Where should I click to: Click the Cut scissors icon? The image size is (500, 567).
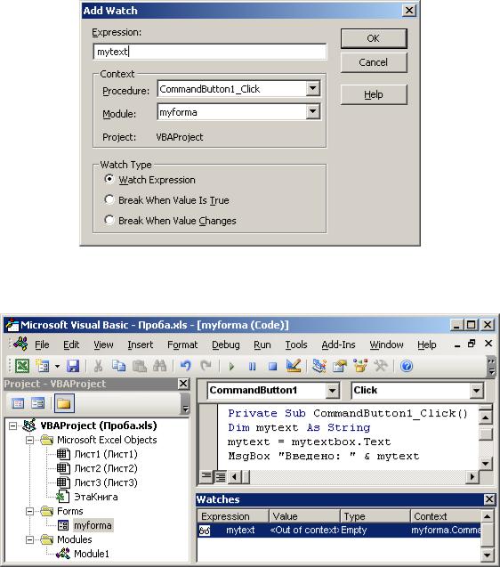click(x=98, y=366)
